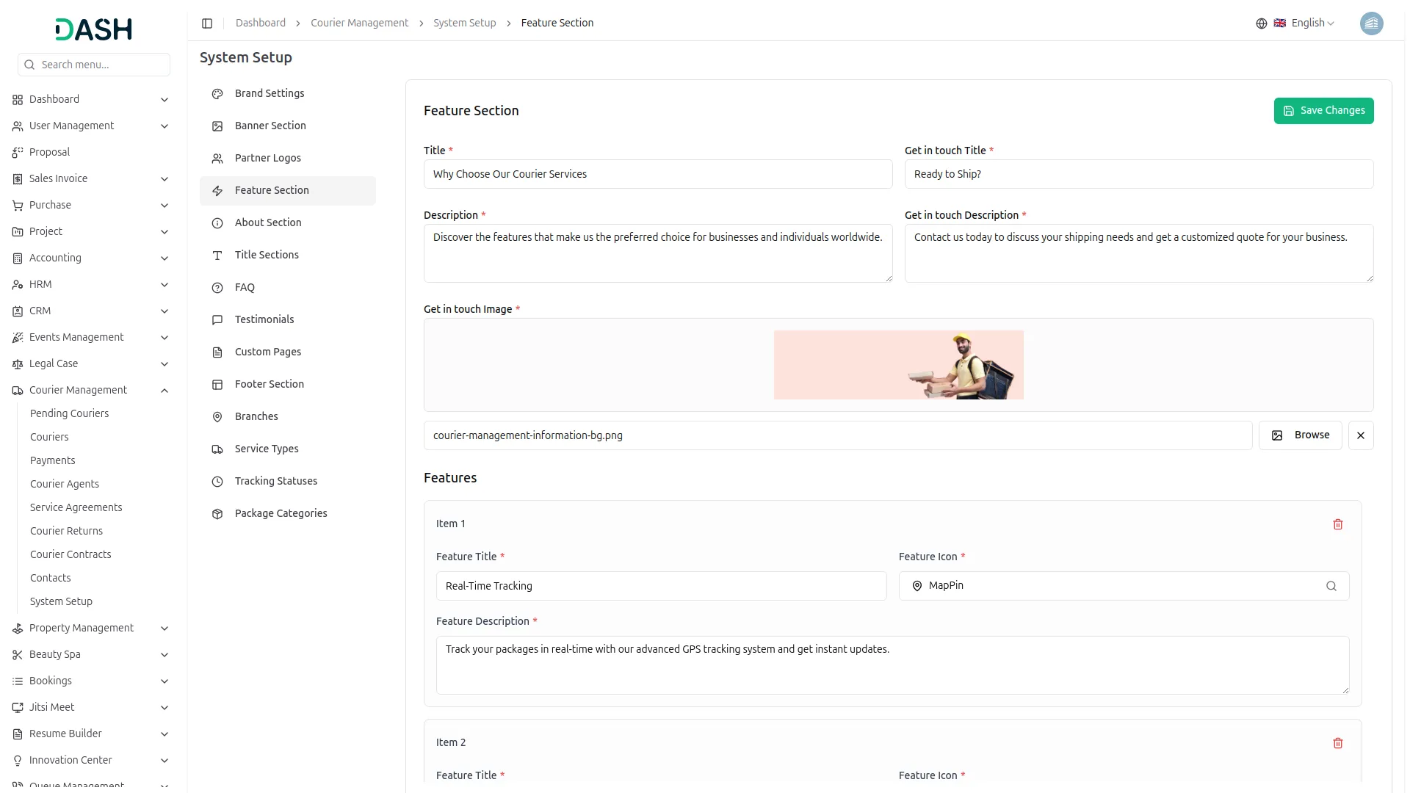Expand the HRM menu chevron
The width and height of the screenshot is (1410, 793).
click(164, 285)
